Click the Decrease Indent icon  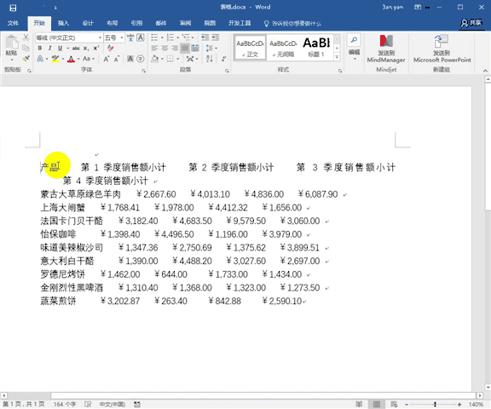(x=205, y=37)
